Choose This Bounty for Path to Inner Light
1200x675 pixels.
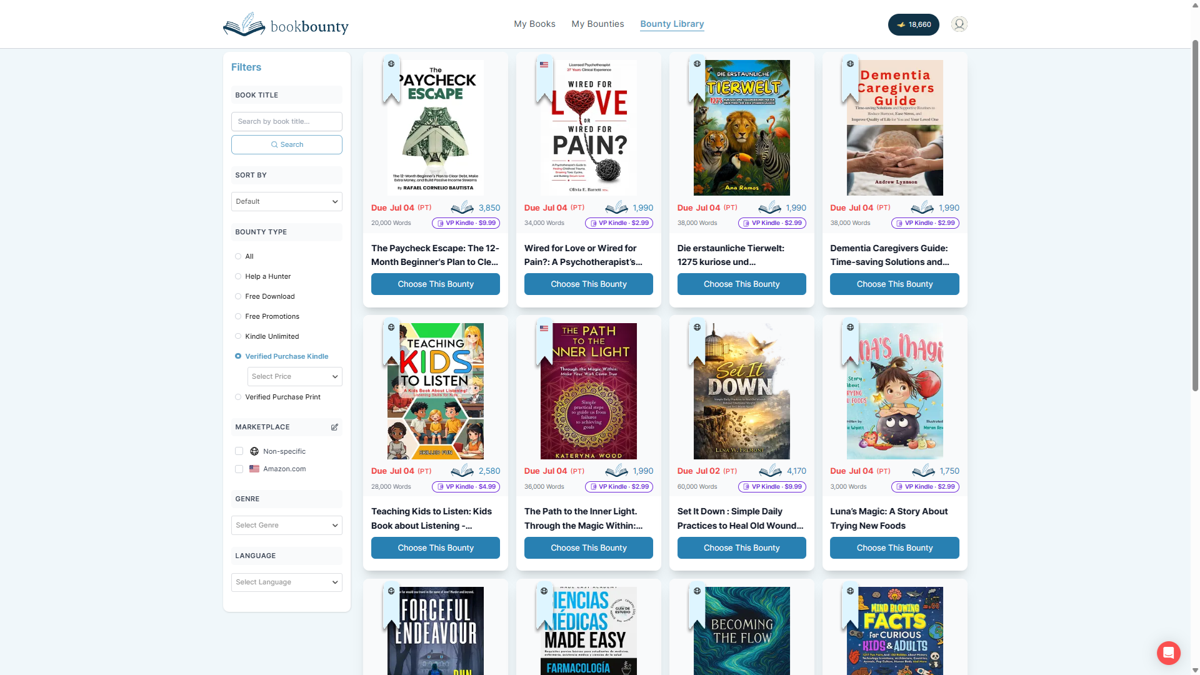click(x=589, y=547)
